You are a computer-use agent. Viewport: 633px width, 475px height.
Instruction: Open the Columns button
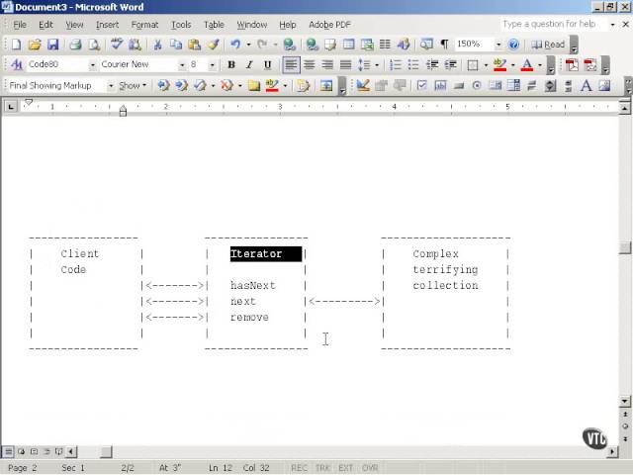[x=385, y=45]
